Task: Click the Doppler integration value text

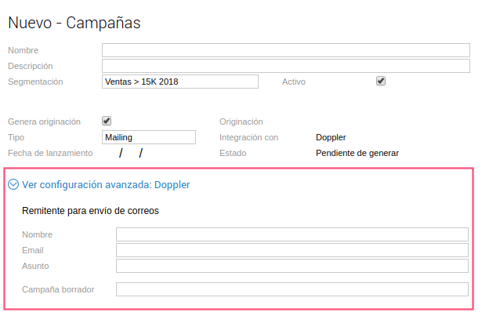Action: pos(331,137)
